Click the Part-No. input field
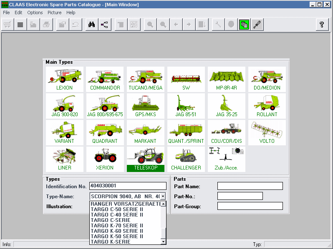Viewport: 333px width, 249px height. [240, 196]
